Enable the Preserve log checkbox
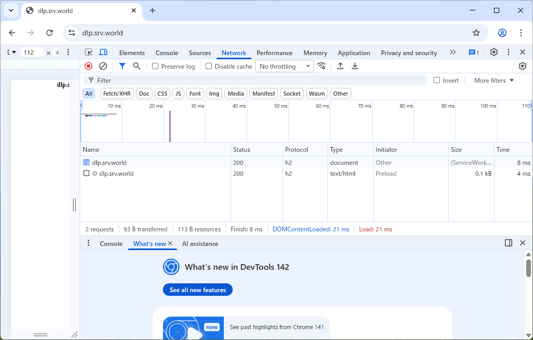Viewport: 533px width, 340px height. click(x=155, y=67)
